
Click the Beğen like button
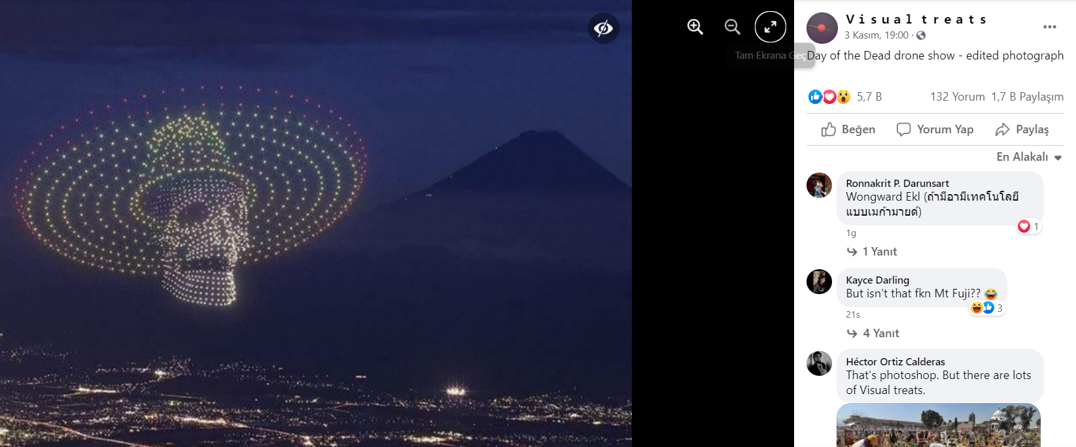(x=848, y=129)
